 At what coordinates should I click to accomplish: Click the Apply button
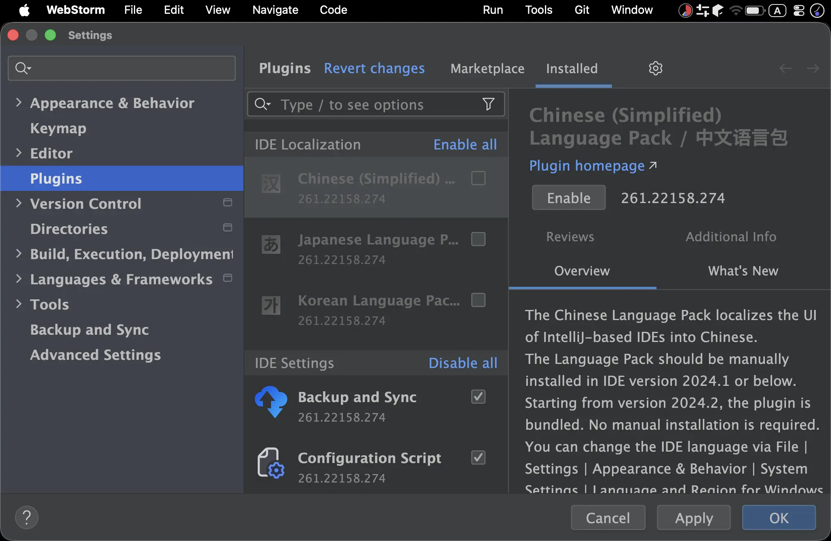pos(694,518)
